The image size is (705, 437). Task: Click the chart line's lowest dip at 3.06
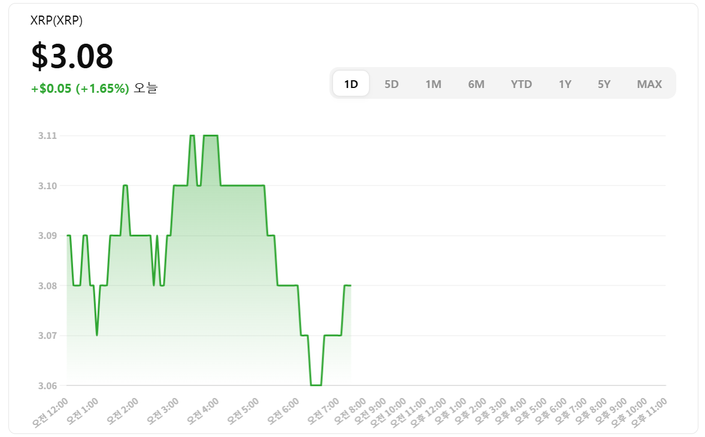tap(316, 385)
